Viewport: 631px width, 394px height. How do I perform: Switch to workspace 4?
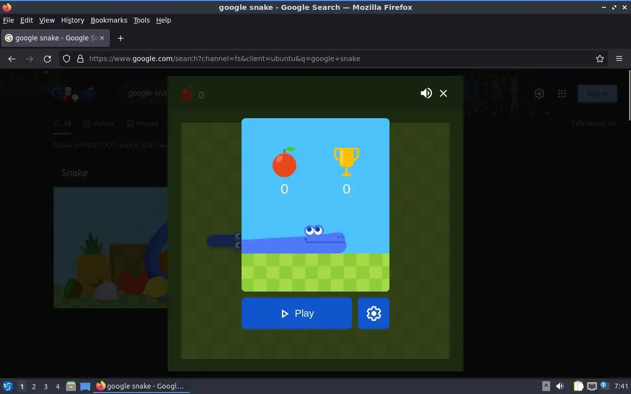[x=57, y=387]
